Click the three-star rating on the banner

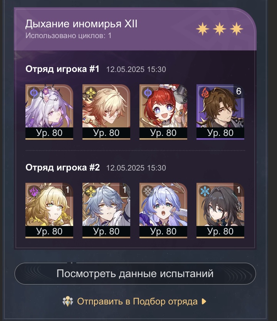220,29
